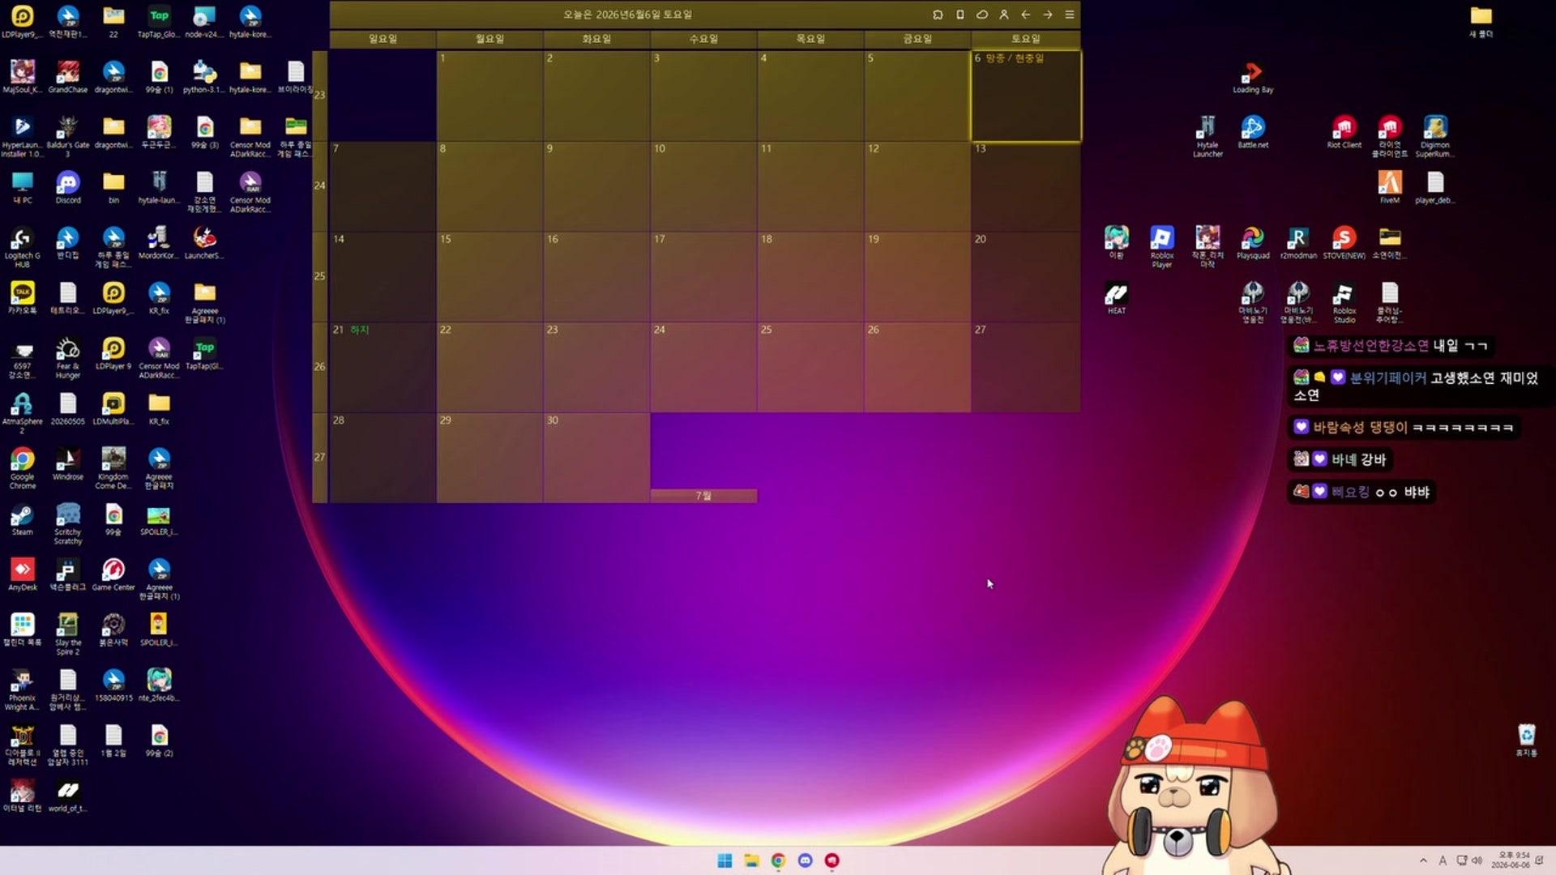The height and width of the screenshot is (875, 1556).
Task: Select June 21 하지 cell on calendar
Action: tap(383, 367)
